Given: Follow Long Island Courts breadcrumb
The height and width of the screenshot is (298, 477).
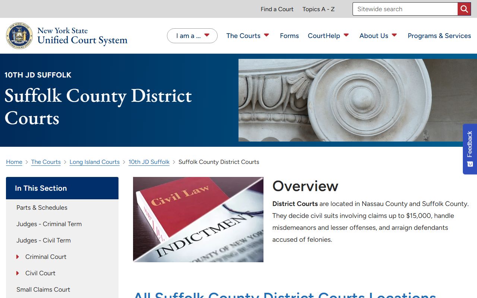Looking at the screenshot, I should (95, 162).
